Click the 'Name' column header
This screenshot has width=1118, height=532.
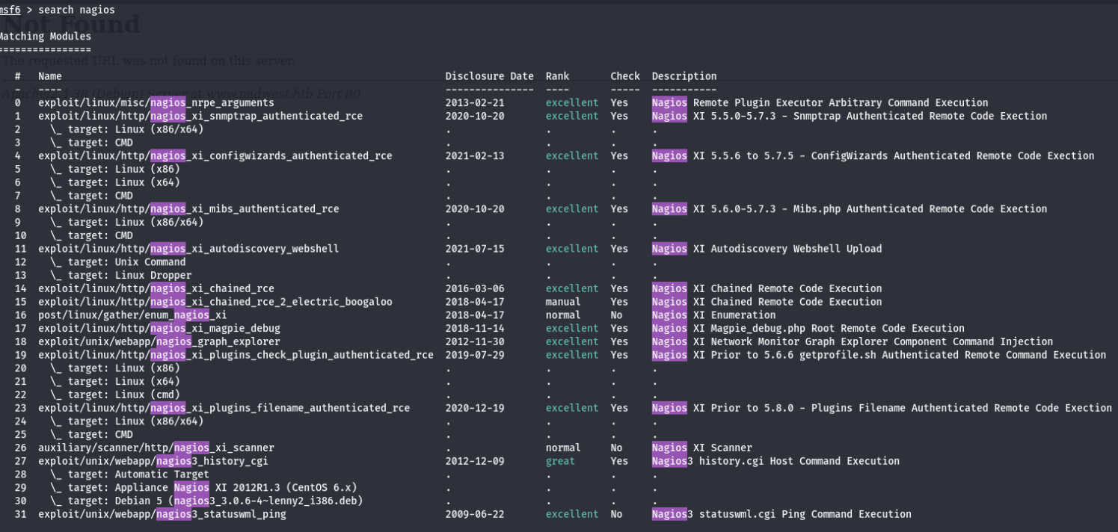pyautogui.click(x=50, y=76)
